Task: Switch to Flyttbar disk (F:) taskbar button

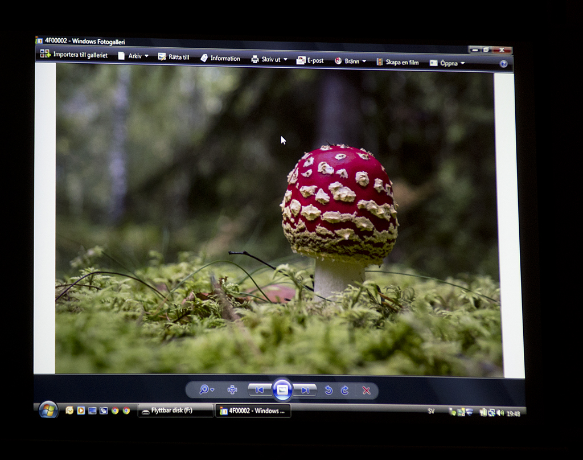Action: (x=175, y=410)
